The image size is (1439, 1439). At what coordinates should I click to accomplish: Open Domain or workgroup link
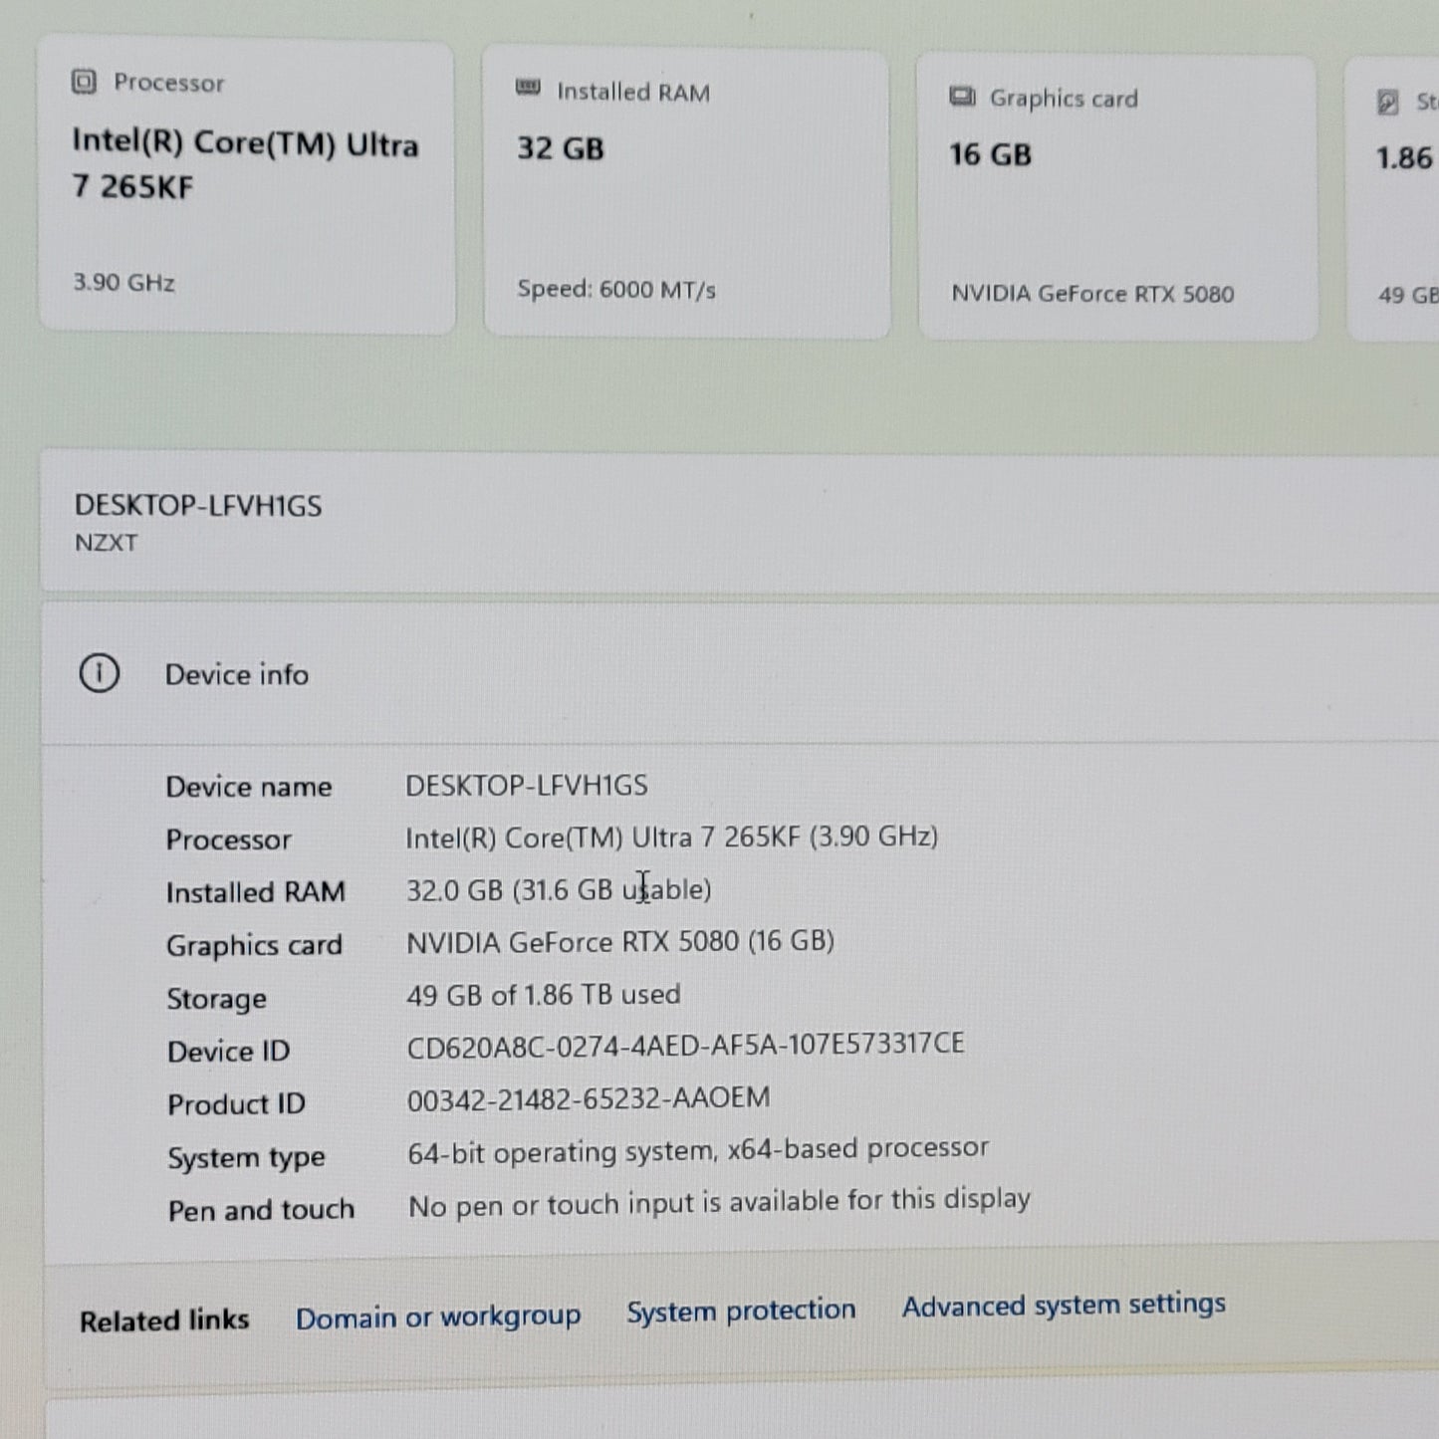438,1317
